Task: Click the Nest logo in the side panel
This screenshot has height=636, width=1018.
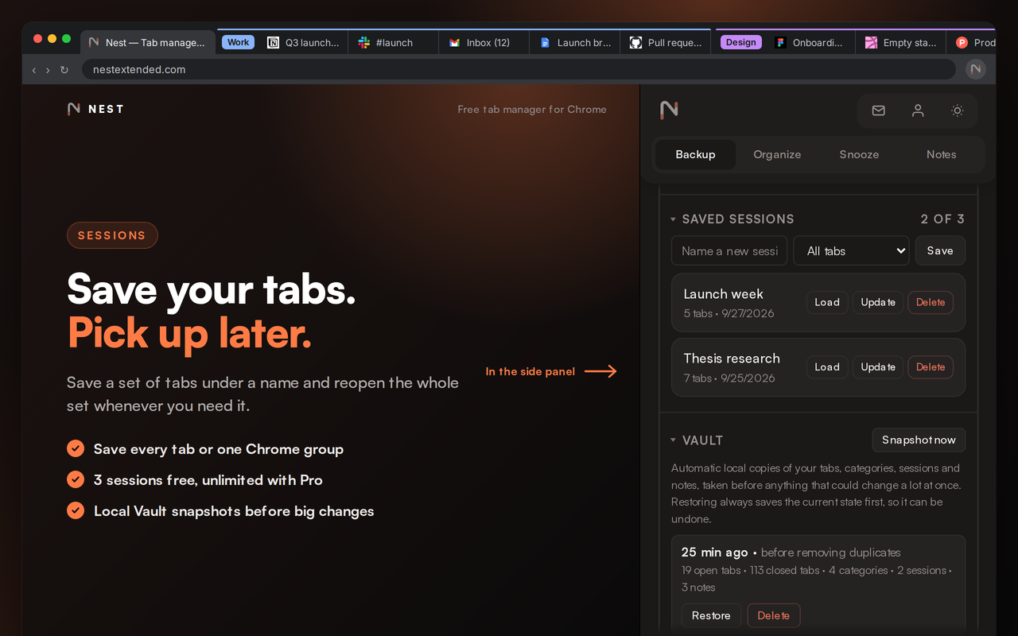Action: pyautogui.click(x=670, y=110)
